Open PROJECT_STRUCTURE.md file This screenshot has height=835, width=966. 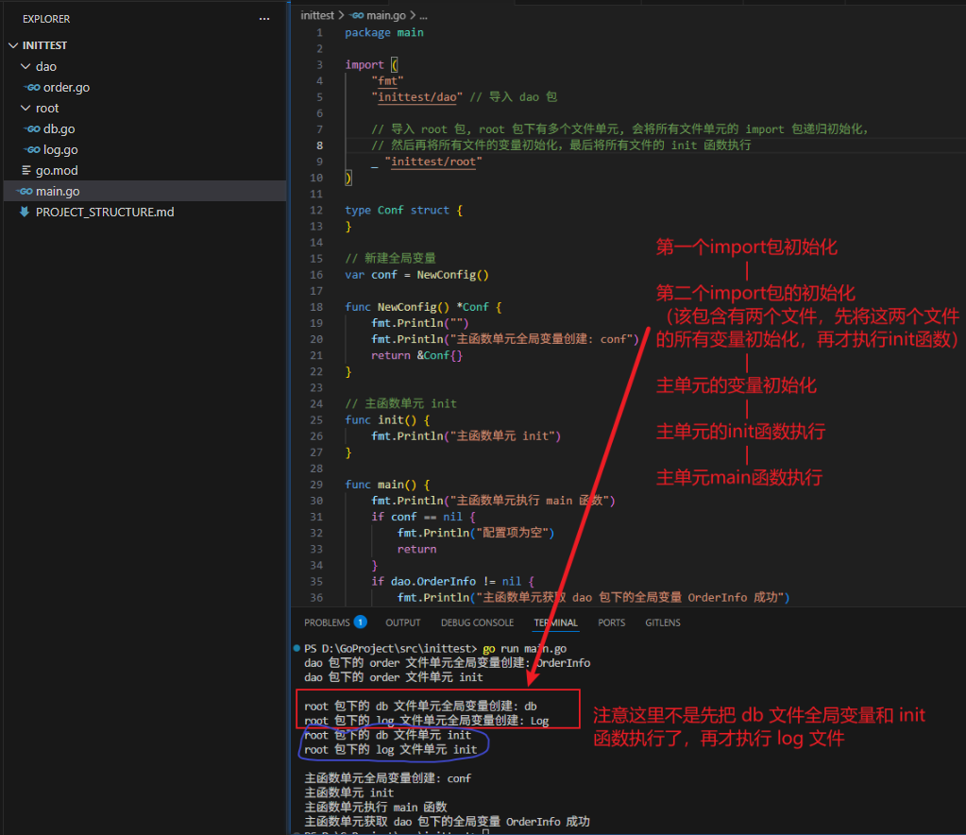105,212
